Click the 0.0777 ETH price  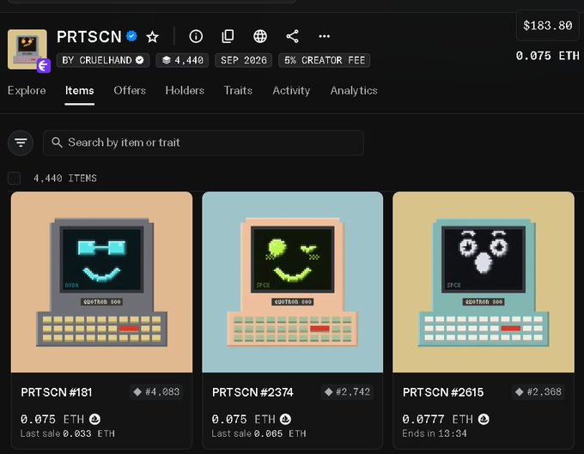click(438, 420)
